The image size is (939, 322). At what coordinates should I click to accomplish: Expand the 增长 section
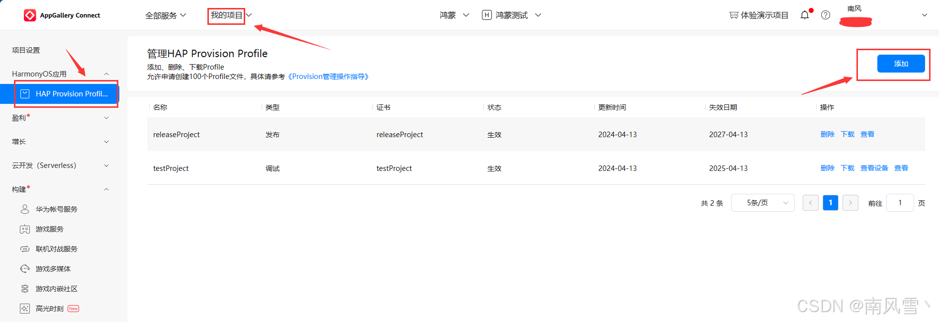106,142
